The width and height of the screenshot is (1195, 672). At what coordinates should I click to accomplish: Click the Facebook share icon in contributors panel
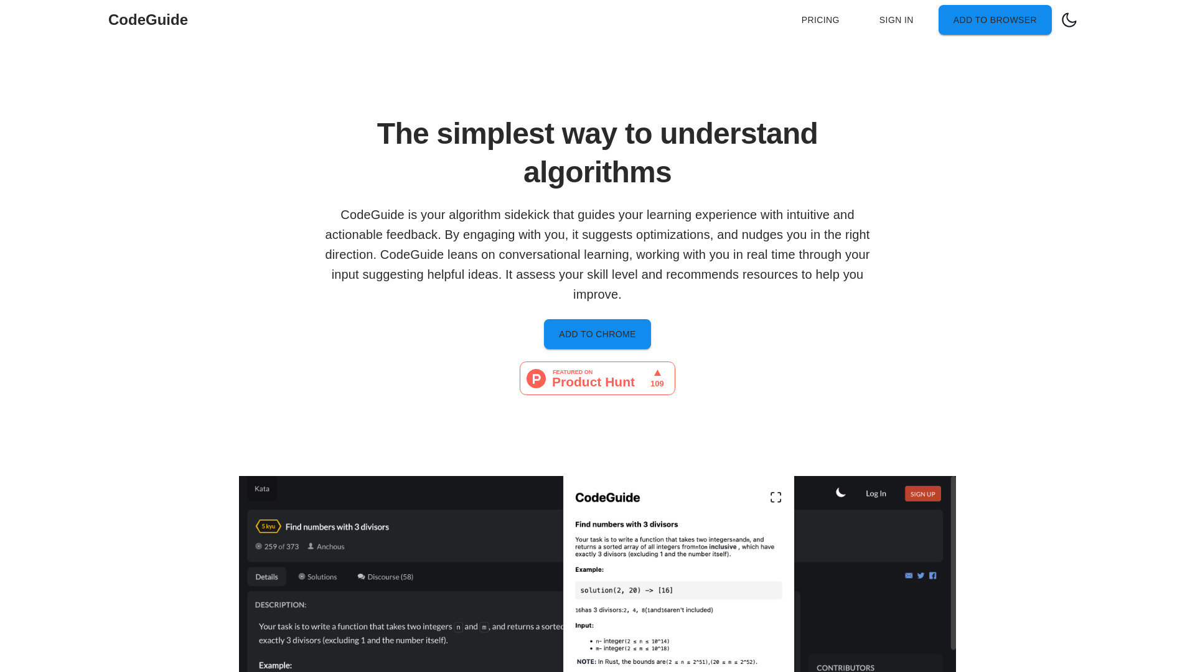932,575
